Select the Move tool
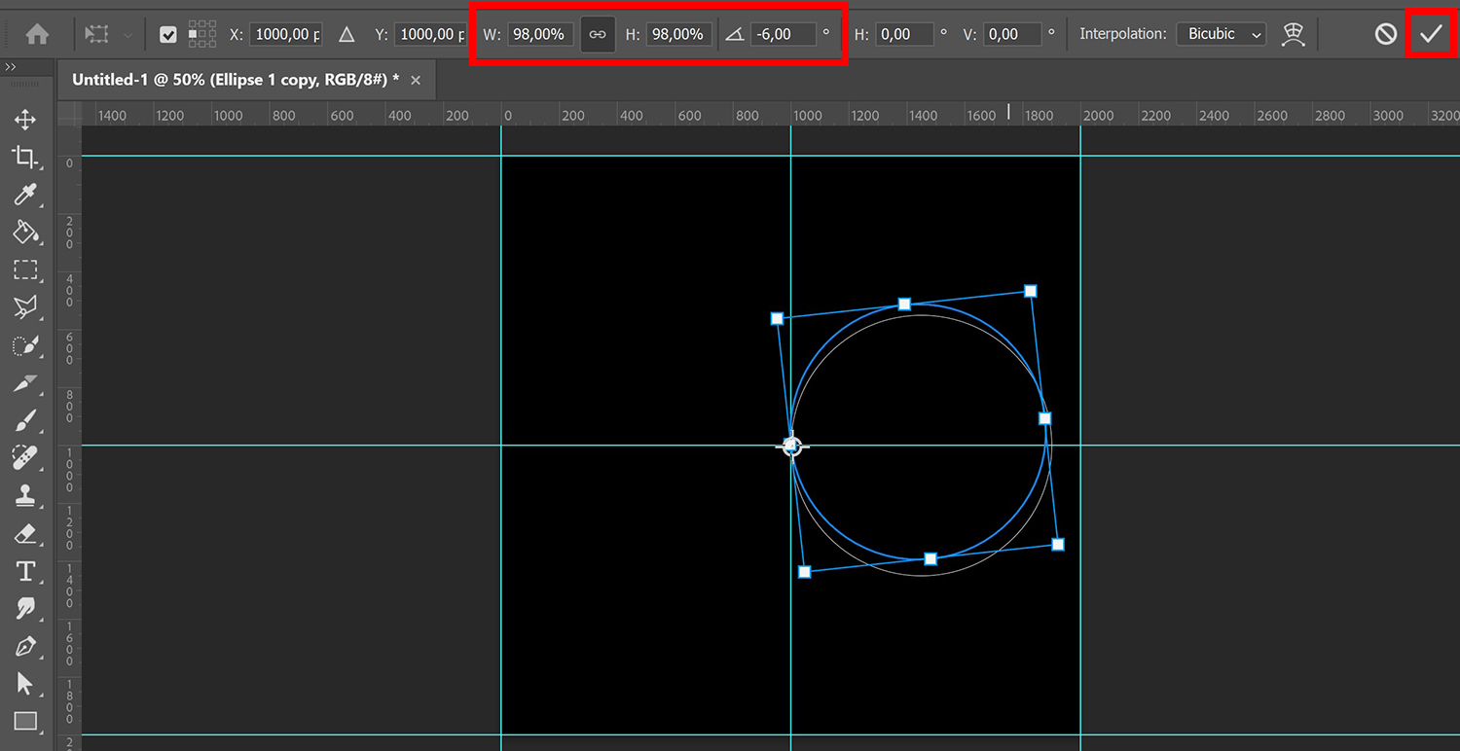 [26, 119]
